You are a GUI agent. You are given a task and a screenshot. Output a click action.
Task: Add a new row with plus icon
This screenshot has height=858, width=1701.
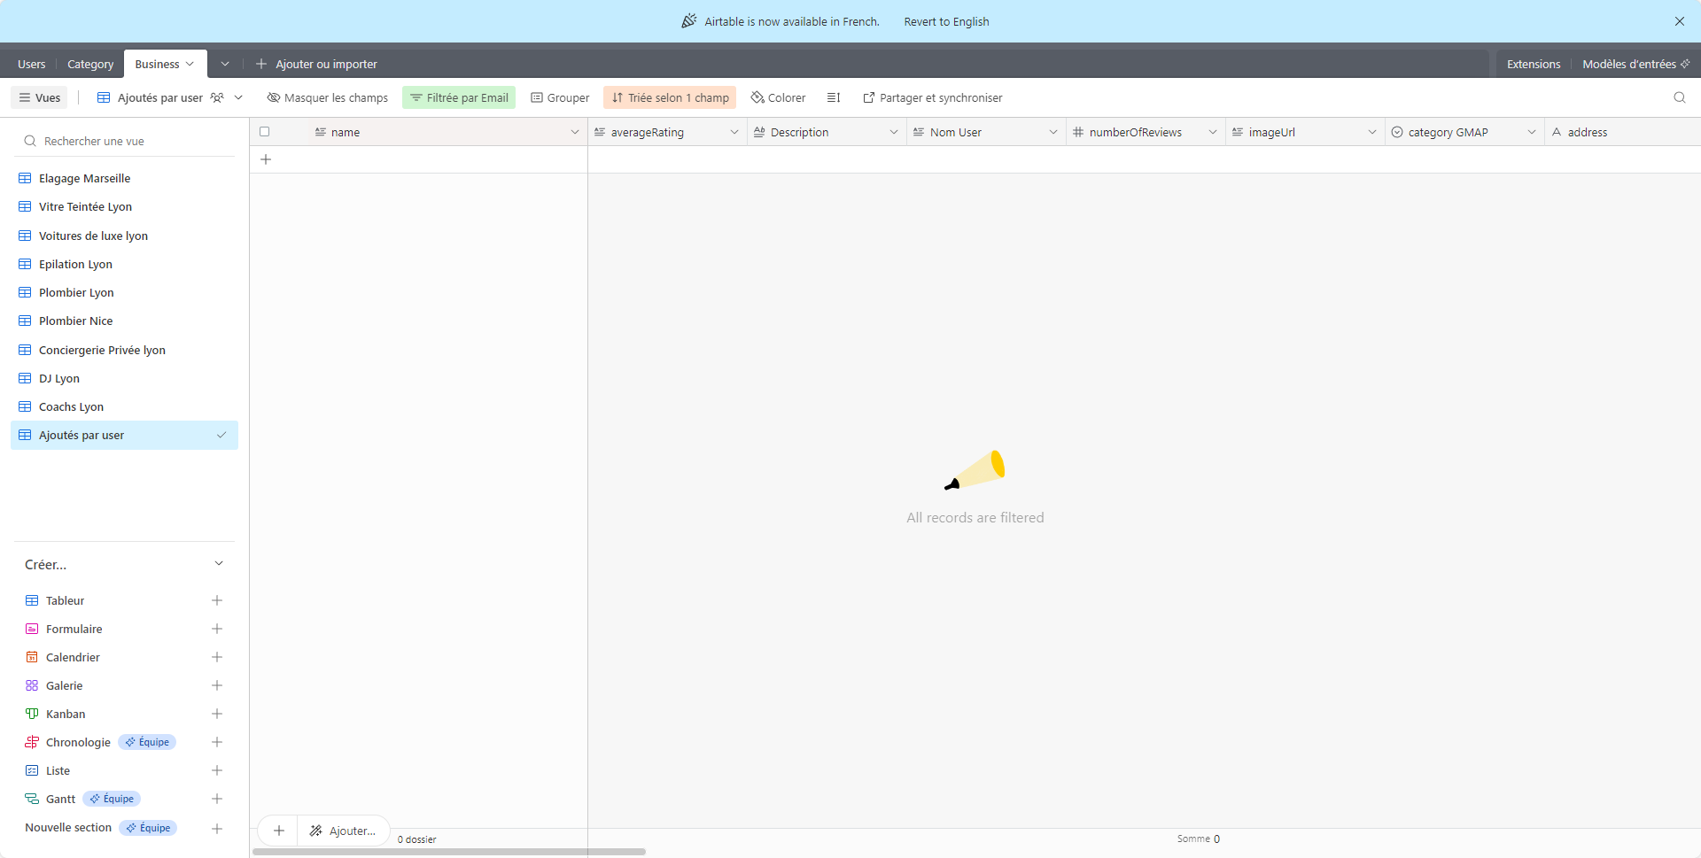coord(266,159)
